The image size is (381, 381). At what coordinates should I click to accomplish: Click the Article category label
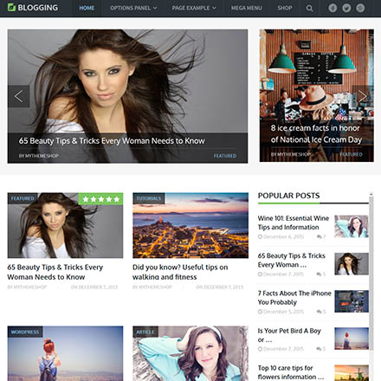145,332
